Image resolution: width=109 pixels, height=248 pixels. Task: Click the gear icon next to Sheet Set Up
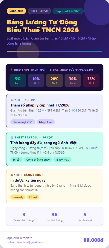click(x=12, y=100)
